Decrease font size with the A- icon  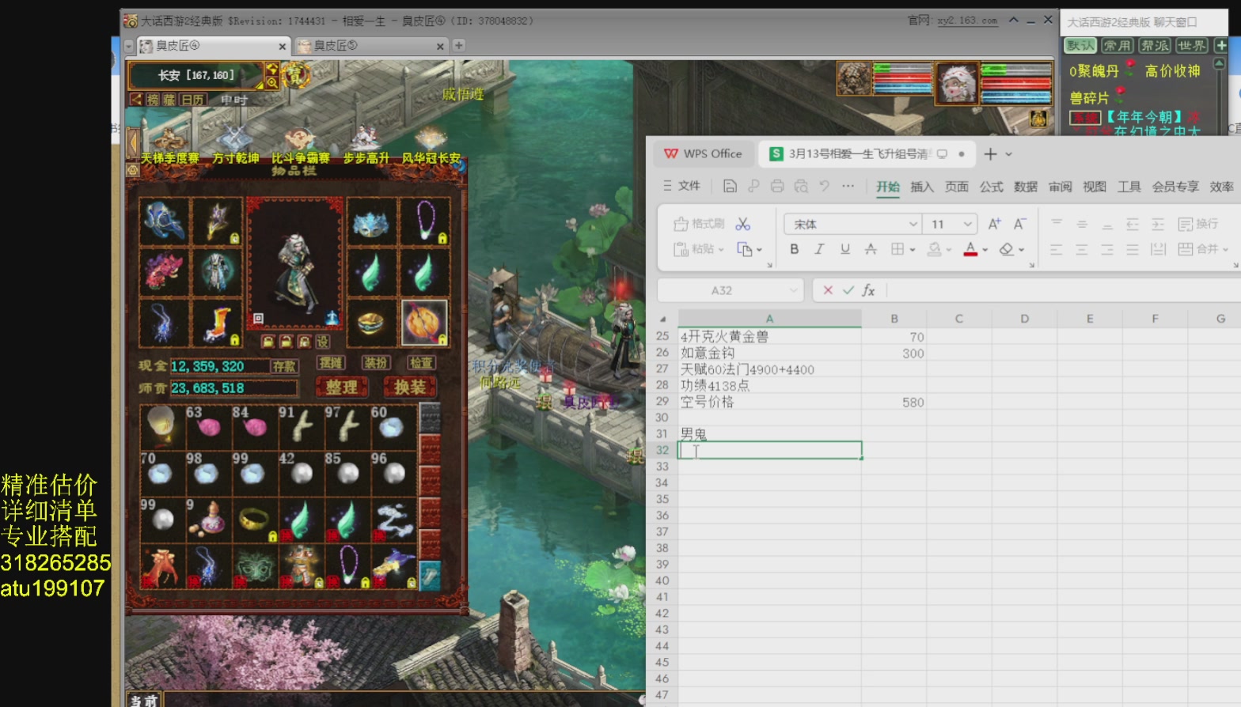(x=1020, y=224)
